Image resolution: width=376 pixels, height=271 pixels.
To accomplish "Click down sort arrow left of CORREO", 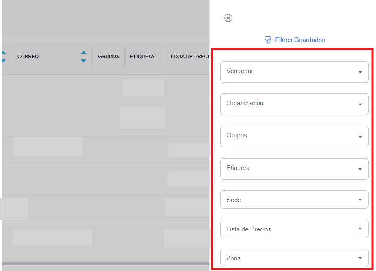I will (4, 61).
